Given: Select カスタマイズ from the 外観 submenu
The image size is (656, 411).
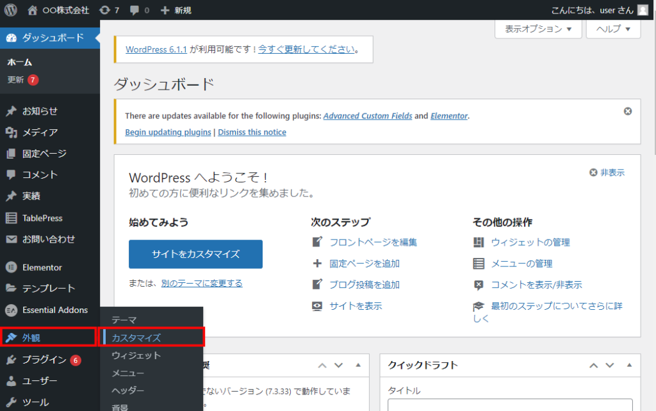Looking at the screenshot, I should (136, 337).
